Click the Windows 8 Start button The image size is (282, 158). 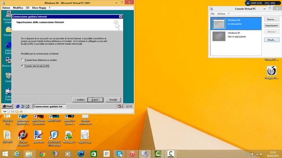pyautogui.click(x=5, y=154)
